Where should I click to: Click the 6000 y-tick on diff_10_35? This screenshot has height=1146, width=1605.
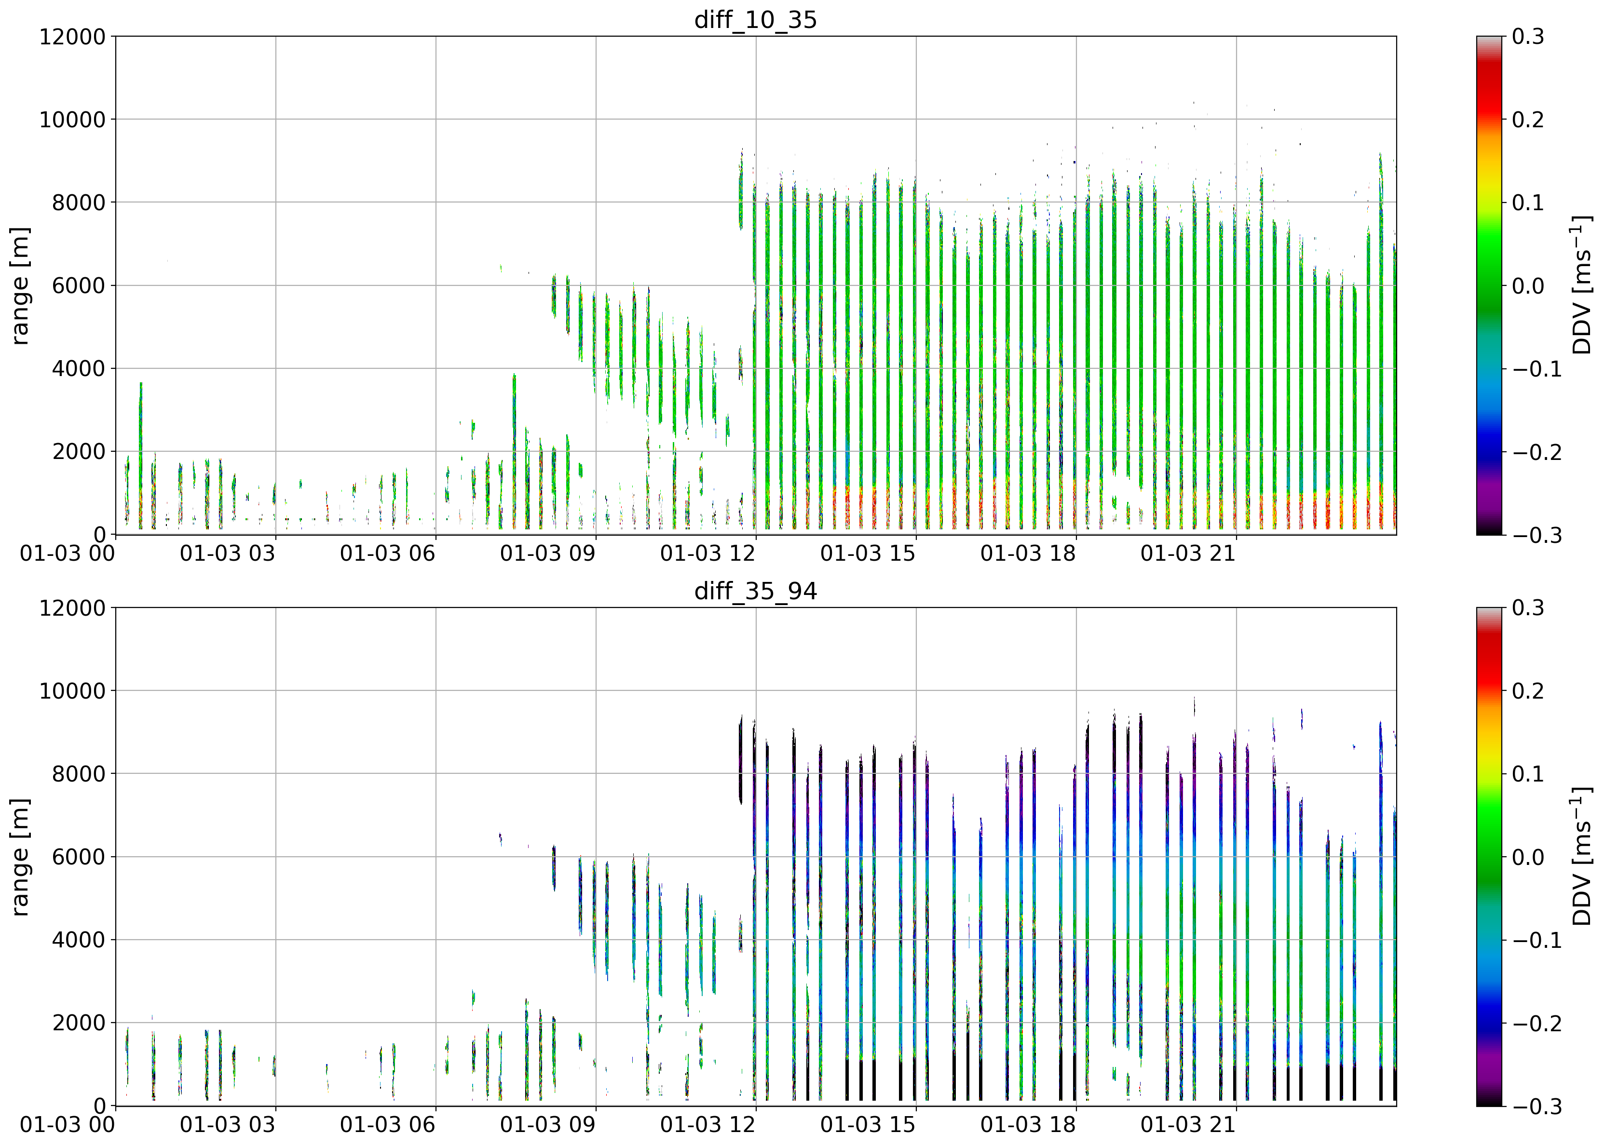point(79,286)
